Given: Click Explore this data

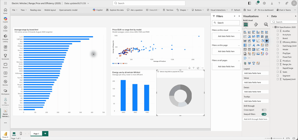Looking at the screenshot, I should coord(115,10).
